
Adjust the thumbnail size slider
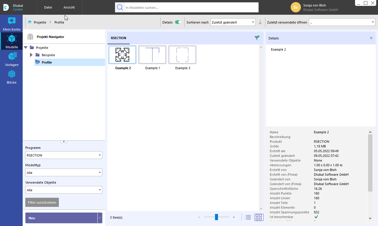[217, 217]
